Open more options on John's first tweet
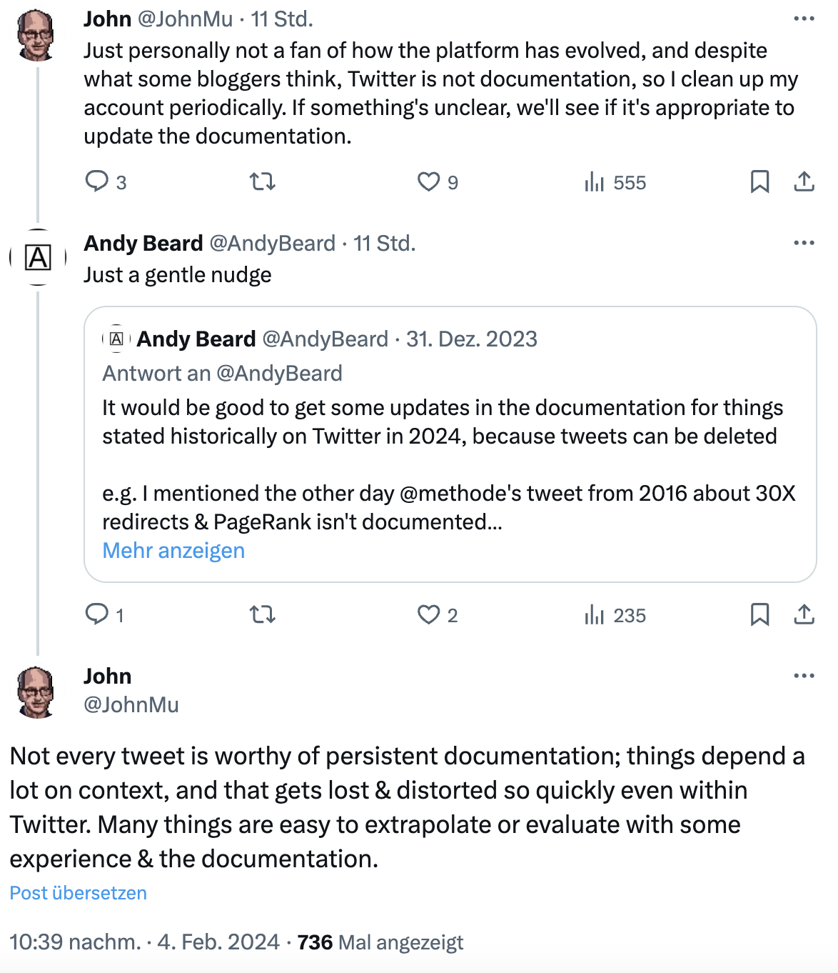838x973 pixels. pos(804,19)
